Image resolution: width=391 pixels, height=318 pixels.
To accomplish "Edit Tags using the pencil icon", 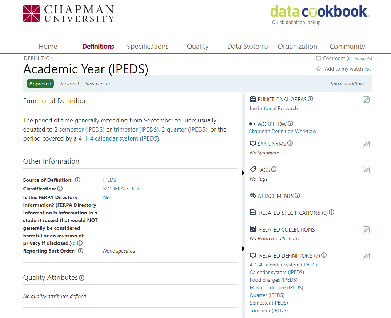I will tap(366, 170).
